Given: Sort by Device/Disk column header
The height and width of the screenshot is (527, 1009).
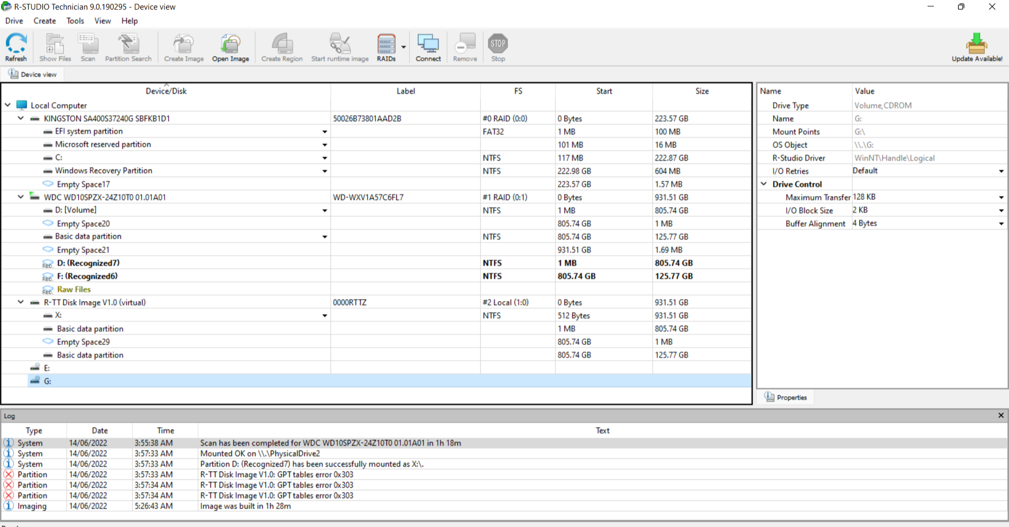Looking at the screenshot, I should pos(166,91).
